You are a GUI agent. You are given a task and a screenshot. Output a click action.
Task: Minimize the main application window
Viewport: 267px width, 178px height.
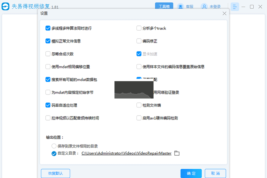(243, 7)
